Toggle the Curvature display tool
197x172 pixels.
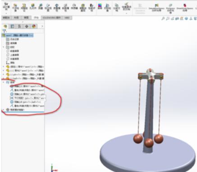pyautogui.click(x=100, y=7)
